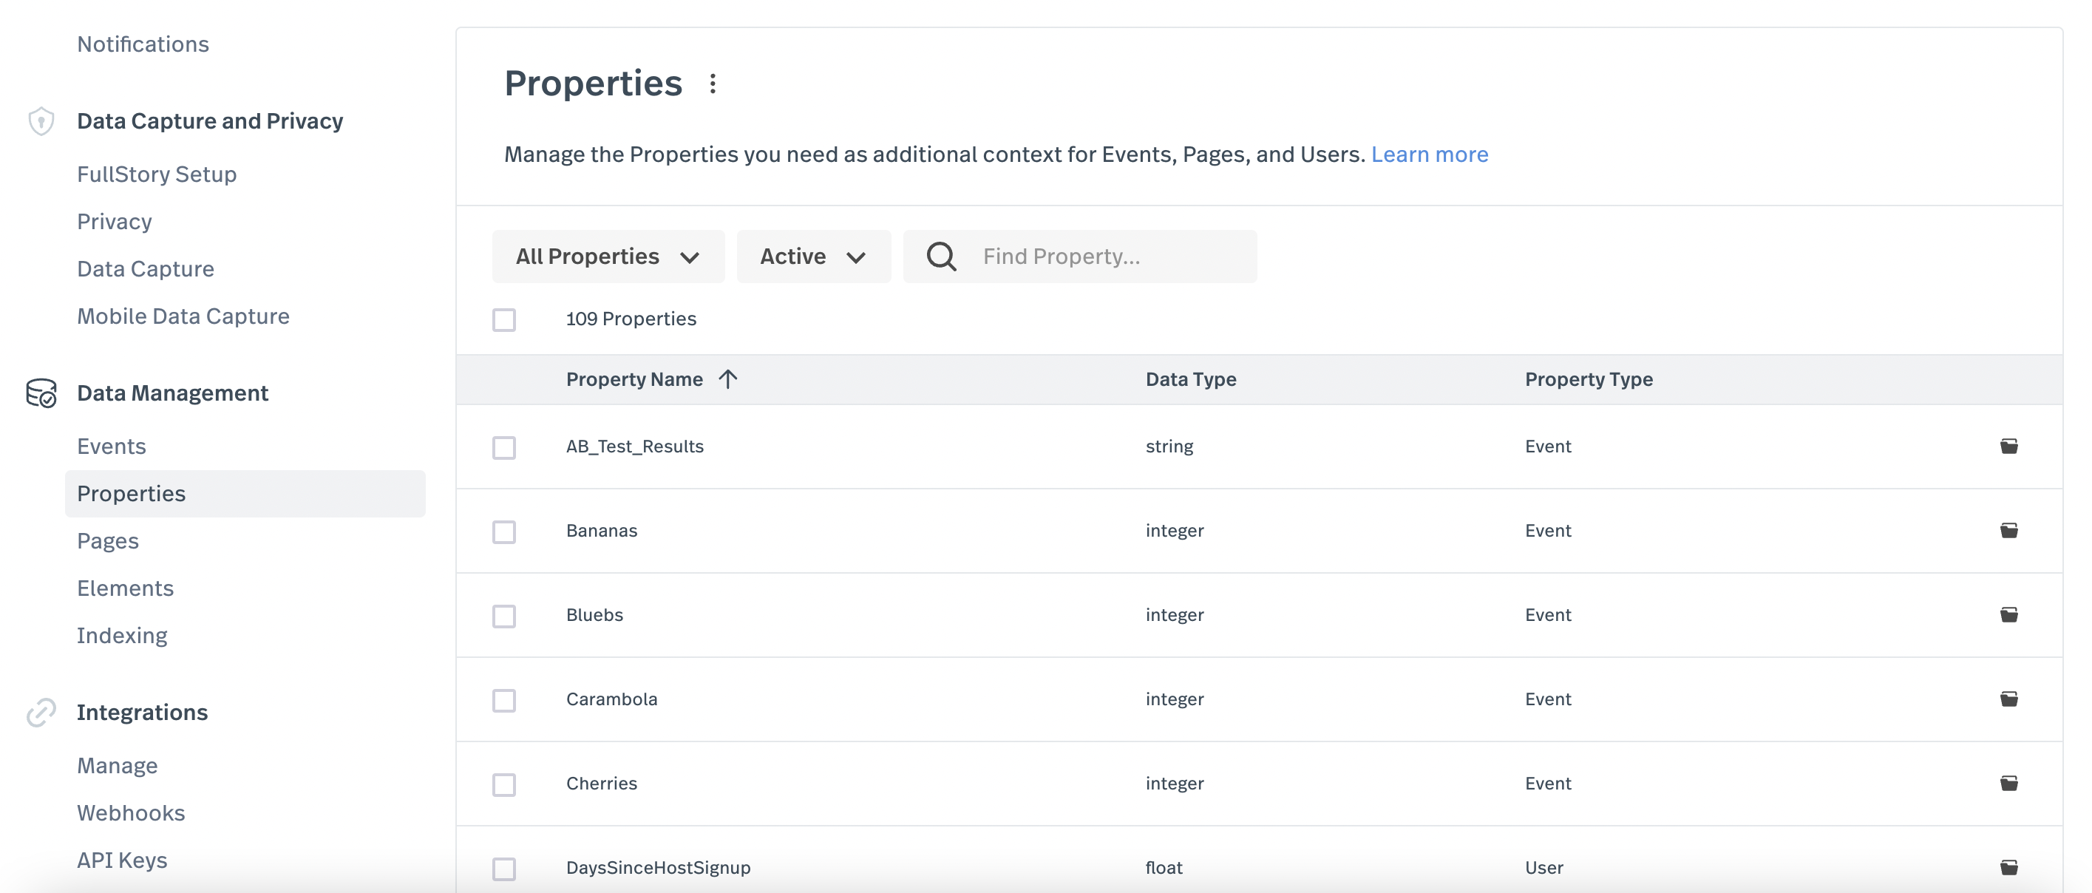Toggle sort arrow beside Property Name
Screen dimensions: 2092x893
point(727,379)
